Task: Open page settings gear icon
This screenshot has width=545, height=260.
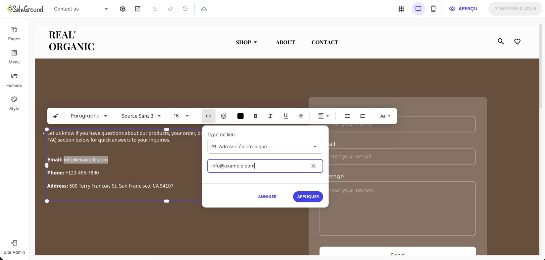Action: click(x=123, y=9)
